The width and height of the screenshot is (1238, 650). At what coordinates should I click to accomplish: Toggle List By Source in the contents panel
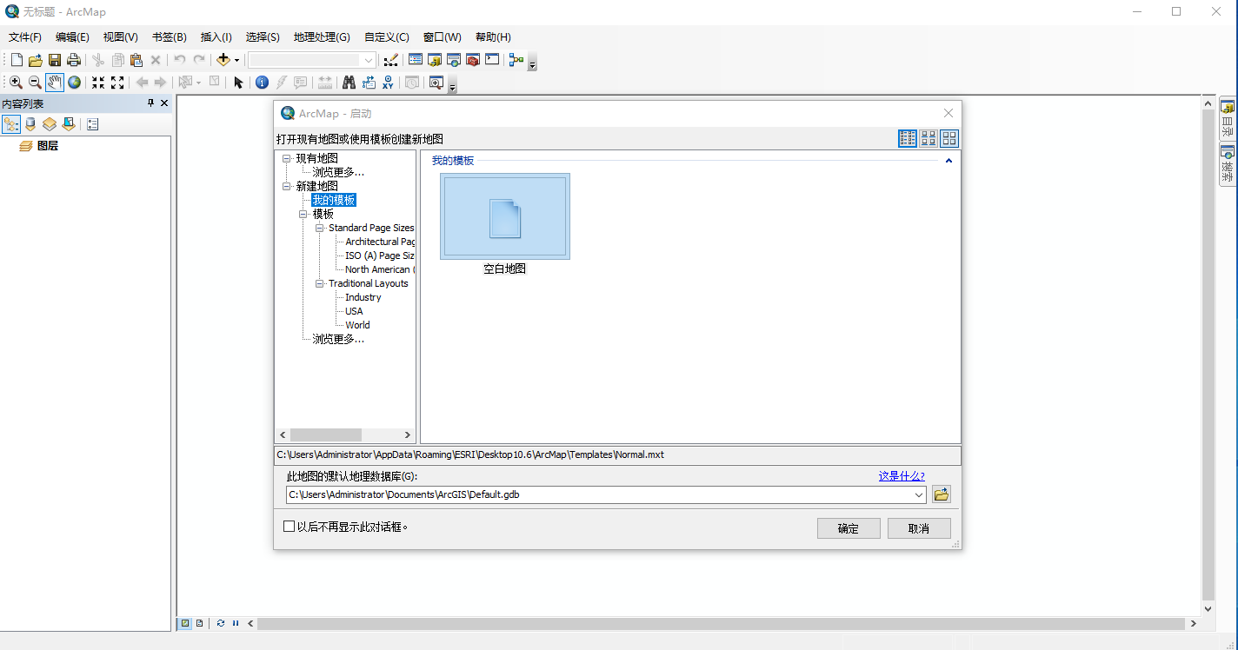coord(30,123)
